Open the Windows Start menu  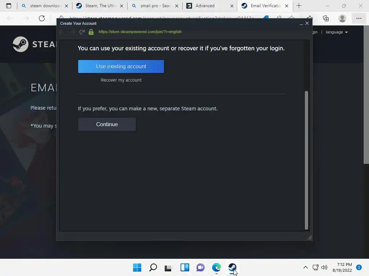point(137,267)
